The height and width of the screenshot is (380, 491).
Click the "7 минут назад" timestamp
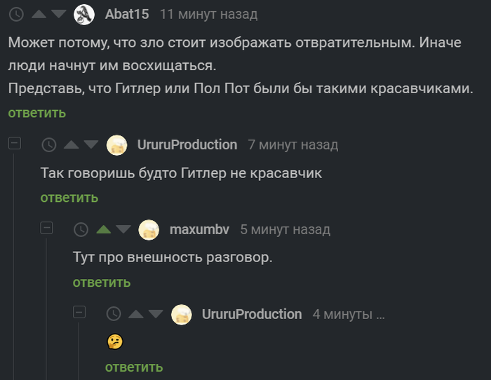click(292, 145)
